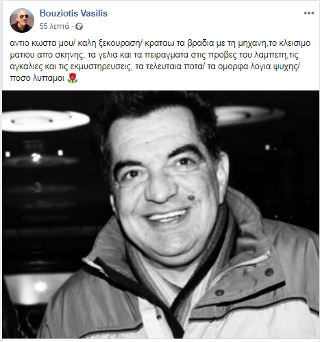Click the red rose emoji
The image size is (320, 342).
73,78
